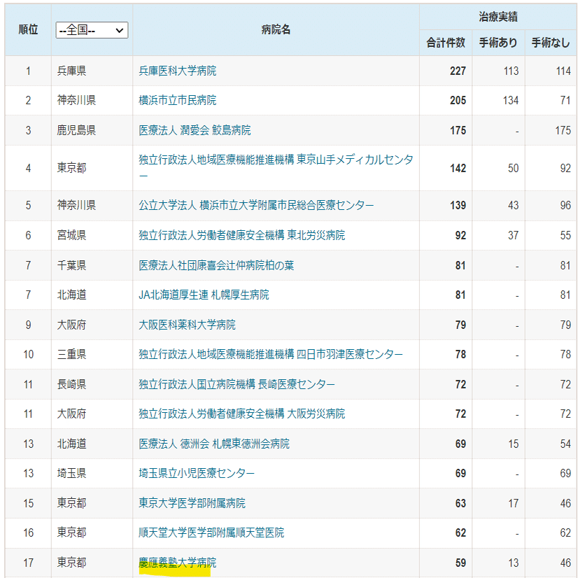Open 慶應義塾大学病院 link
Image resolution: width=578 pixels, height=578 pixels.
(x=177, y=563)
